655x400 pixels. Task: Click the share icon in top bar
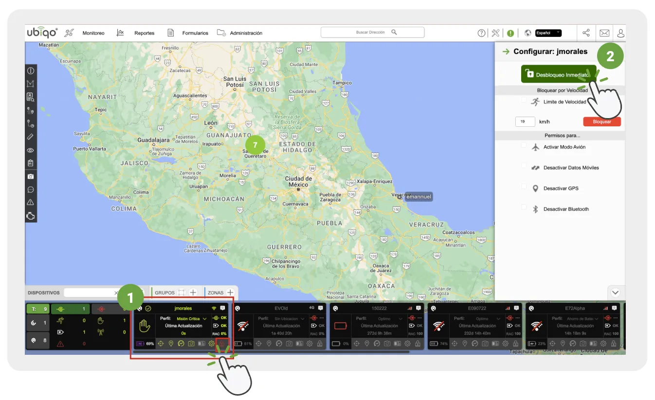click(586, 33)
